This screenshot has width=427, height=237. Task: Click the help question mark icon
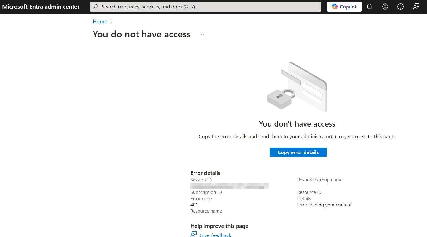pos(401,7)
